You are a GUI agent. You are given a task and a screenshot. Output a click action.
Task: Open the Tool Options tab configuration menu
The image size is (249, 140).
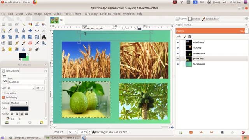click(46, 71)
